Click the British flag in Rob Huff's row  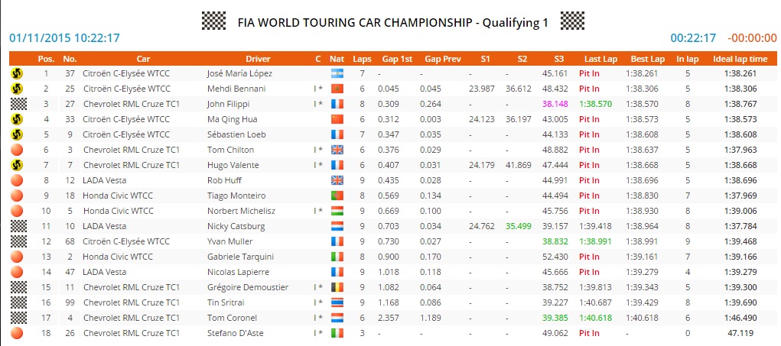point(337,180)
